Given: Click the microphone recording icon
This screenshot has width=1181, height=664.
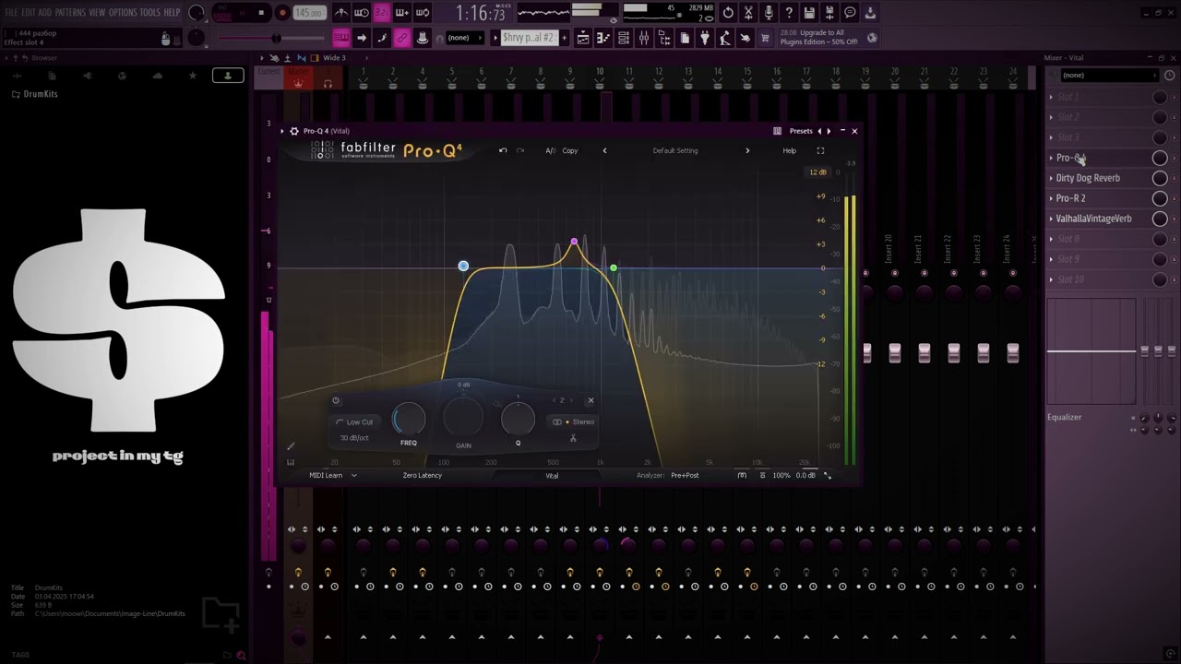Looking at the screenshot, I should tap(769, 13).
